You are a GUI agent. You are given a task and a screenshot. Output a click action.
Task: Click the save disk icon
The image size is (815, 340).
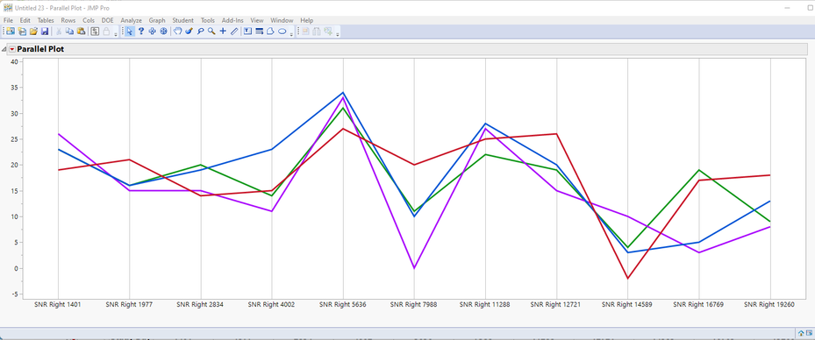pyautogui.click(x=45, y=32)
